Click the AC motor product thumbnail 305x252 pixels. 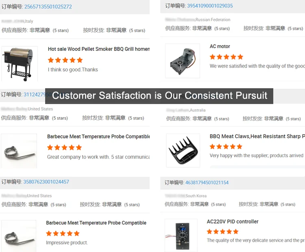(183, 61)
